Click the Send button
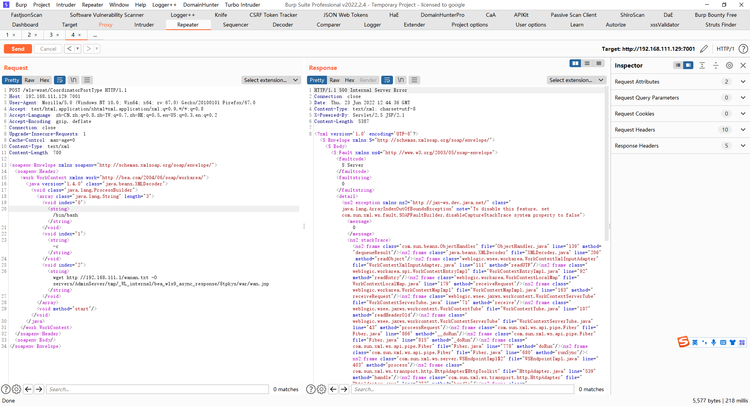 click(x=18, y=49)
